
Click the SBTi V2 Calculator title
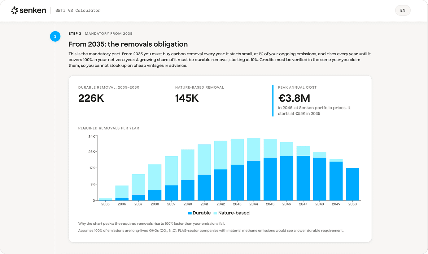pos(78,11)
